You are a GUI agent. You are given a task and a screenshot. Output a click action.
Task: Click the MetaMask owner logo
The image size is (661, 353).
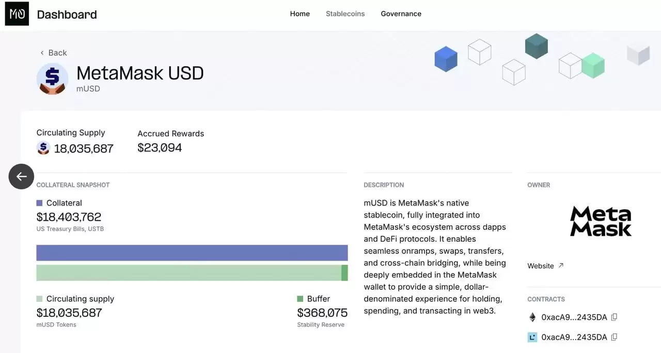[601, 221]
